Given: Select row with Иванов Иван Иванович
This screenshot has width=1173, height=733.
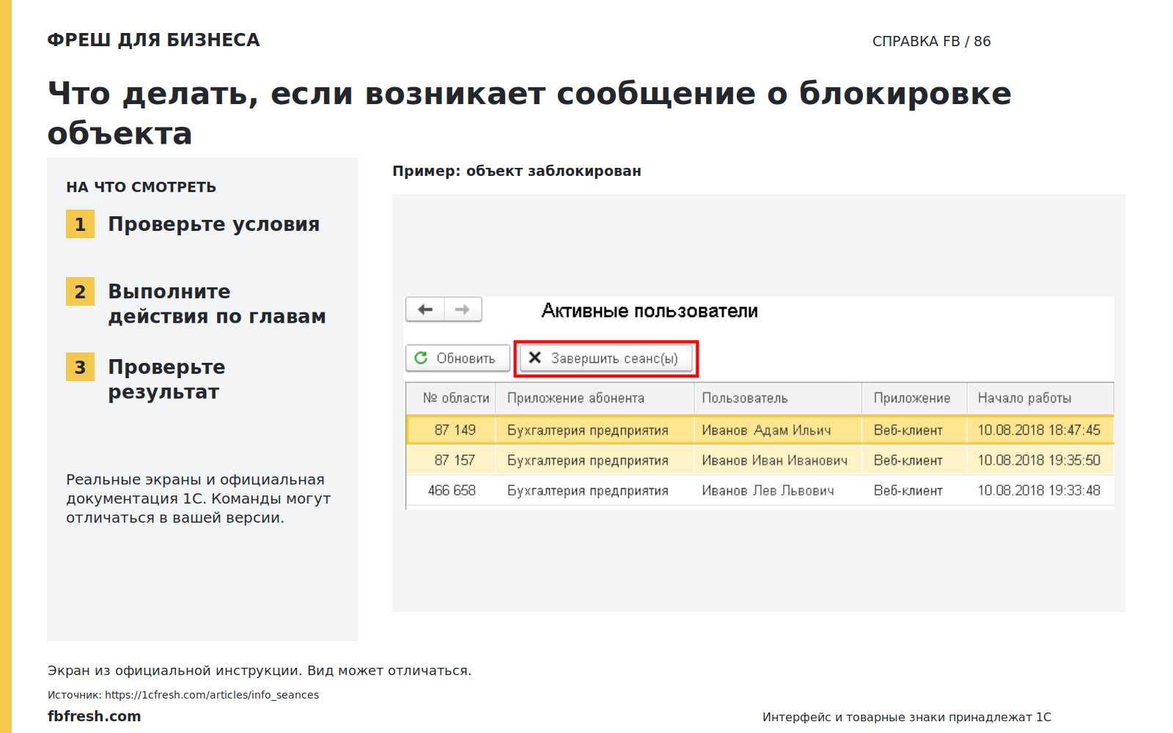Looking at the screenshot, I should pos(760,460).
